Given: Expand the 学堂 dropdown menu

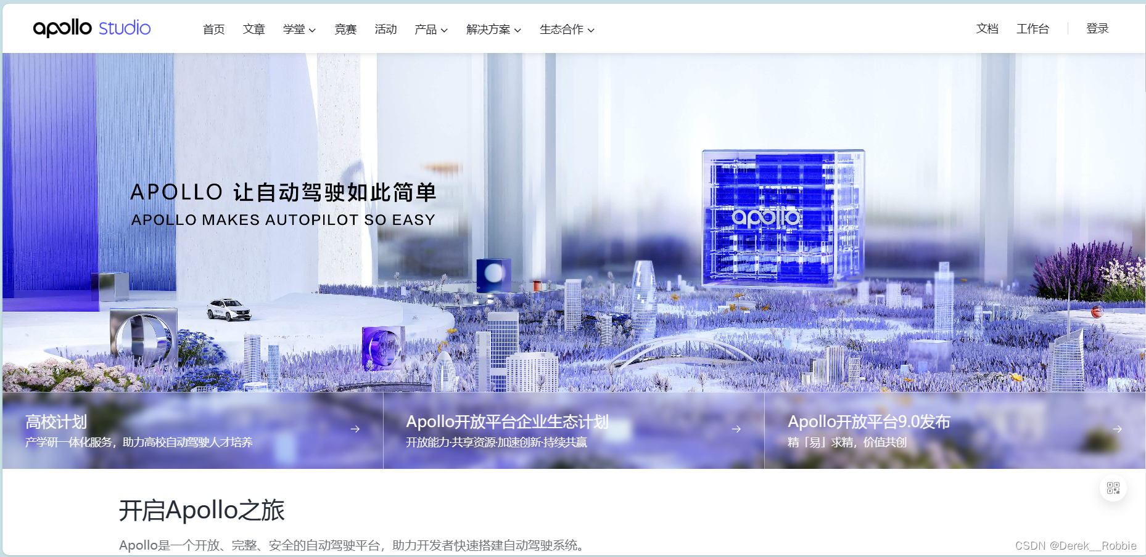Looking at the screenshot, I should pyautogui.click(x=299, y=29).
